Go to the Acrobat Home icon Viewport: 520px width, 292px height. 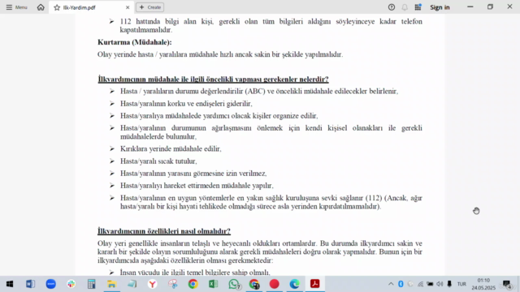click(41, 7)
